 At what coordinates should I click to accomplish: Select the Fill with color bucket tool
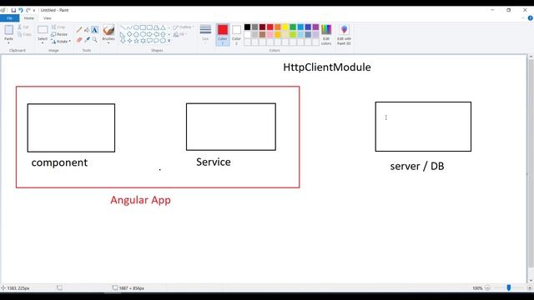point(87,30)
